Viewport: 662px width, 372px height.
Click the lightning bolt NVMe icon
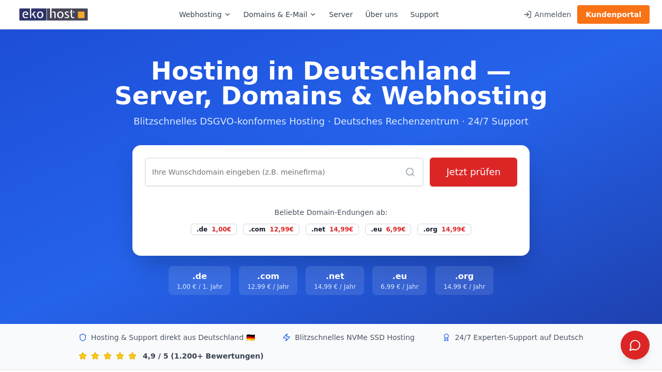(287, 337)
